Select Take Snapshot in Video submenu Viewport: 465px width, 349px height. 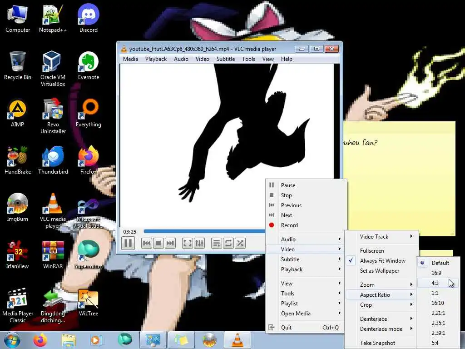382,343
